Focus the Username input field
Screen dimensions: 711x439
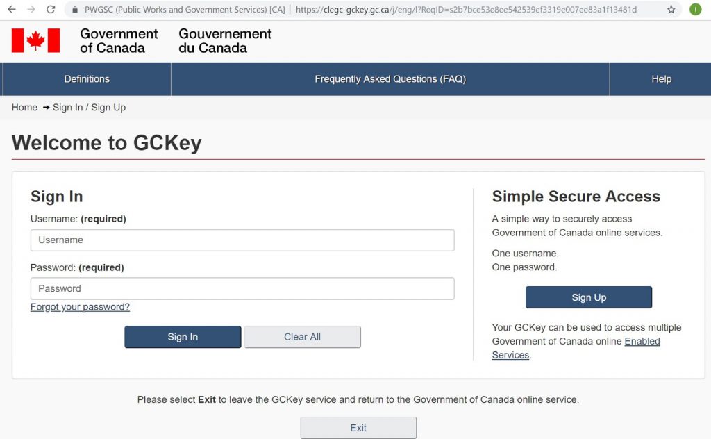242,240
